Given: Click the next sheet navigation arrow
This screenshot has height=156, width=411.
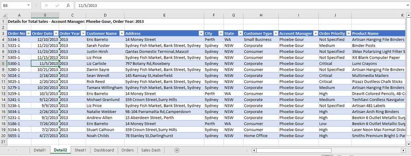Looking at the screenshot, I should [x=17, y=150].
